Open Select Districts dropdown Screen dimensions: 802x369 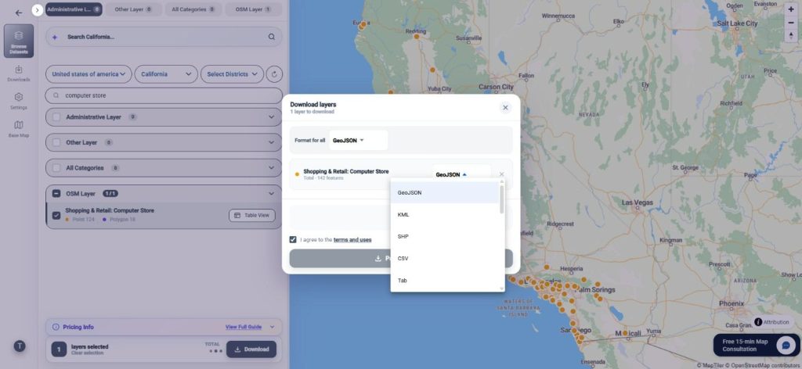pyautogui.click(x=232, y=74)
